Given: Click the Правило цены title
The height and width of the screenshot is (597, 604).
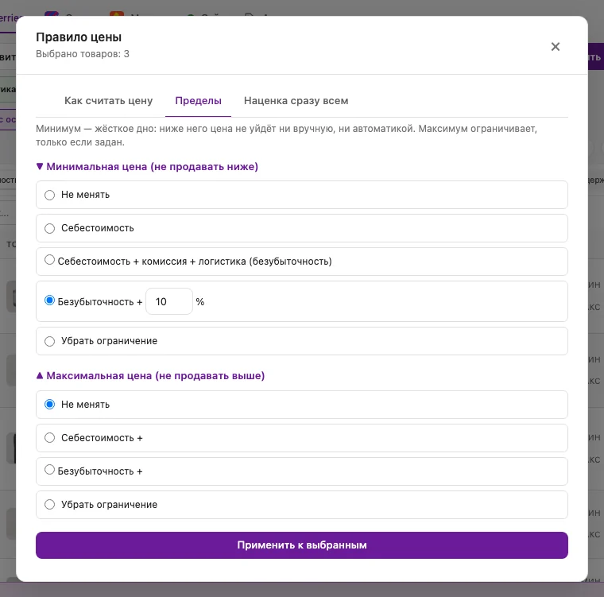Looking at the screenshot, I should tap(79, 37).
